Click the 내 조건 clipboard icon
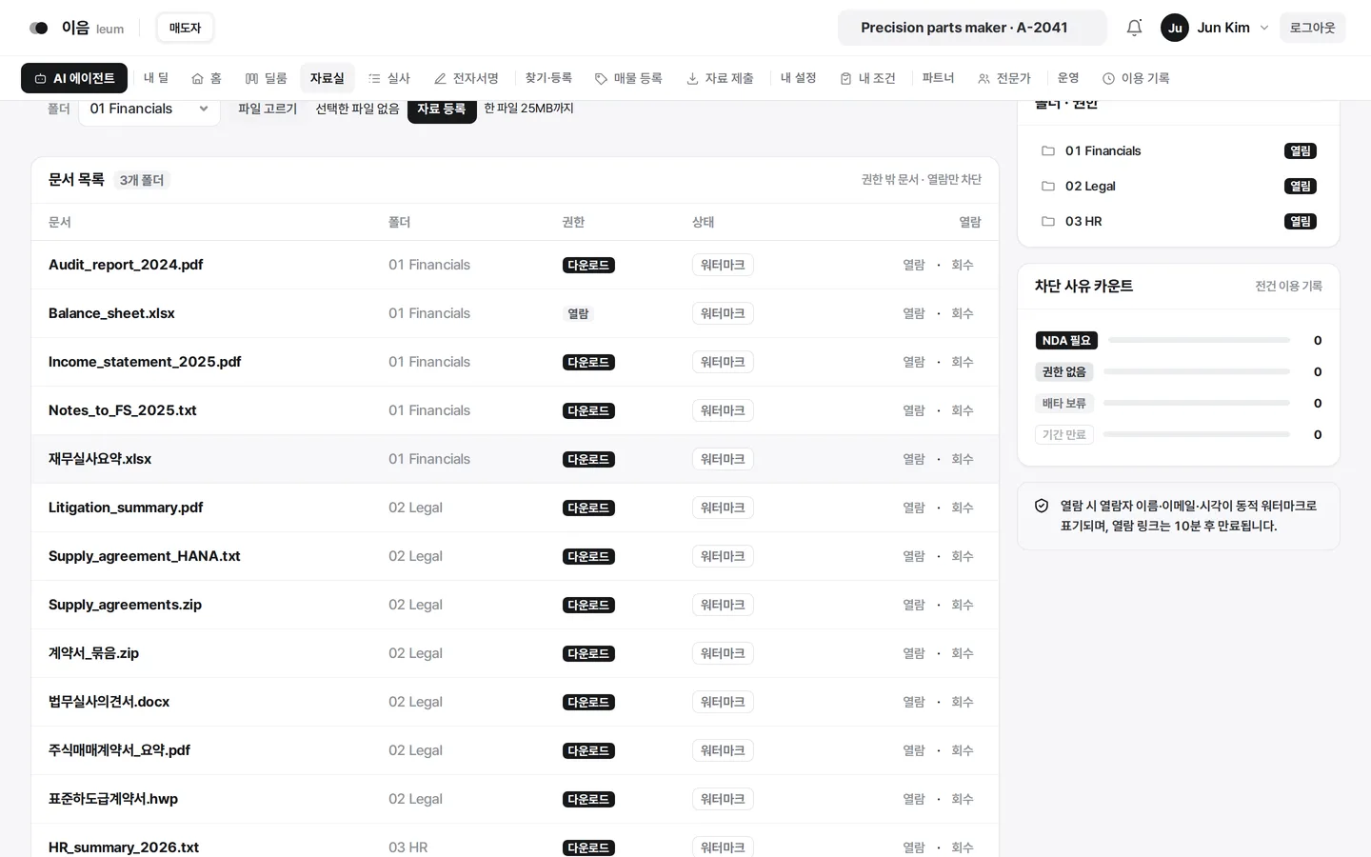Screen dimensions: 1371x857 (845, 79)
